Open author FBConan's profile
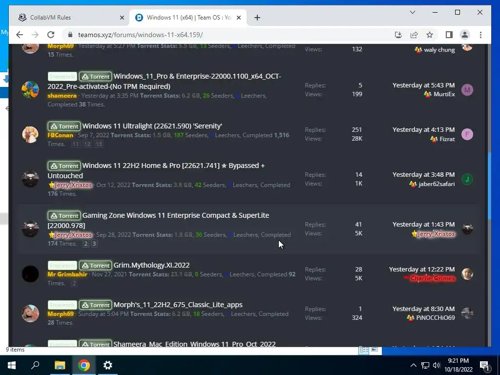 pos(60,135)
